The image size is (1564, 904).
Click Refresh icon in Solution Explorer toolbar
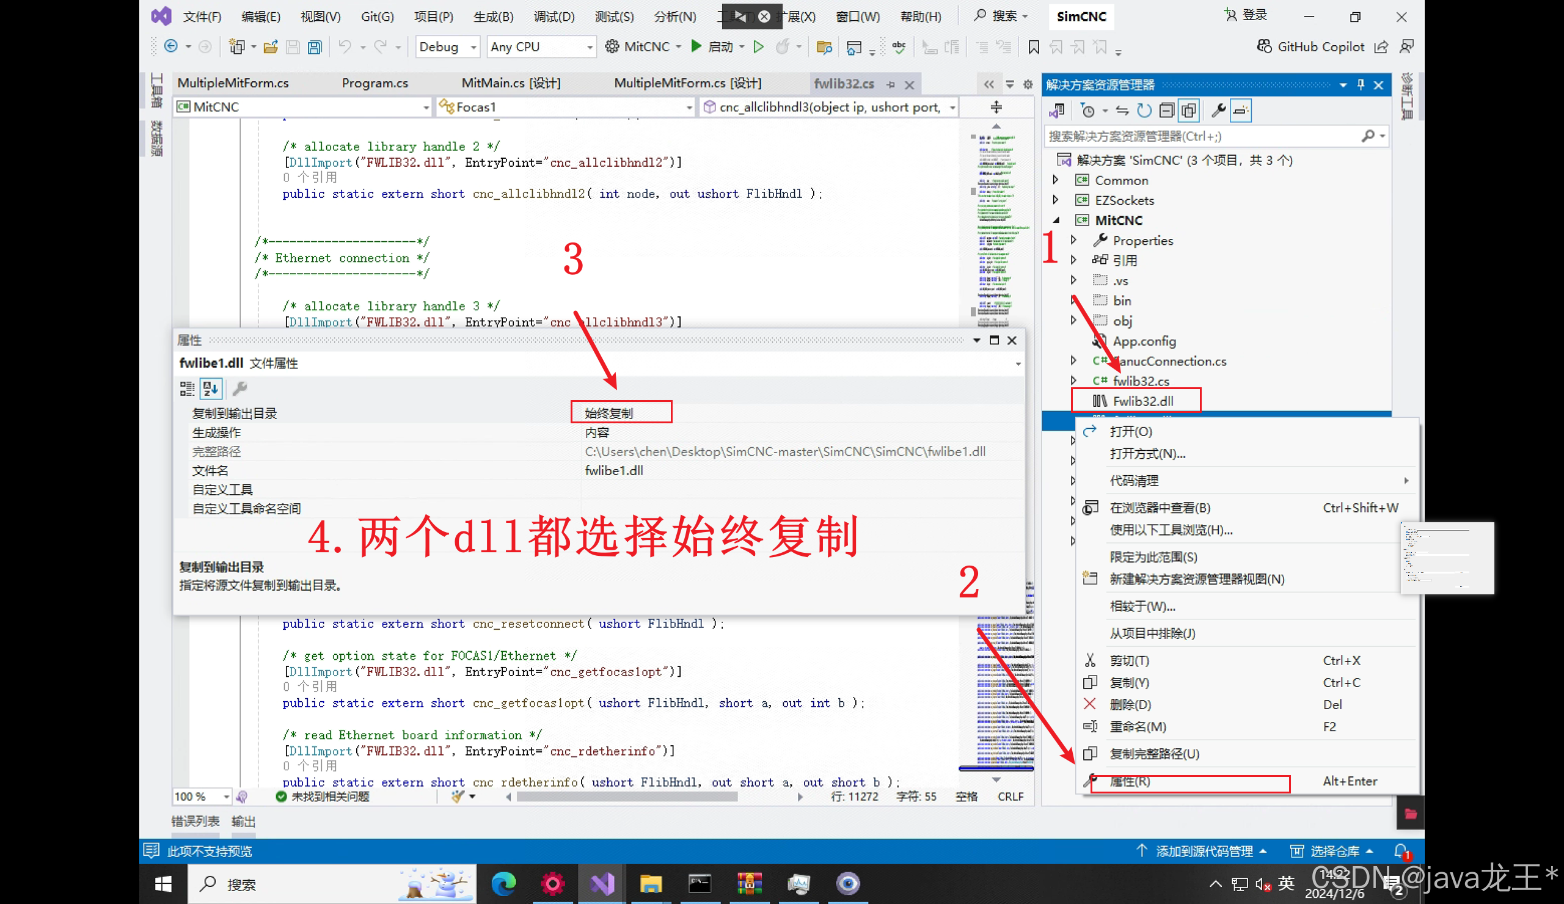(1144, 111)
